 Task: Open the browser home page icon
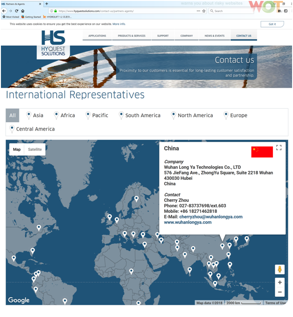tap(23, 11)
